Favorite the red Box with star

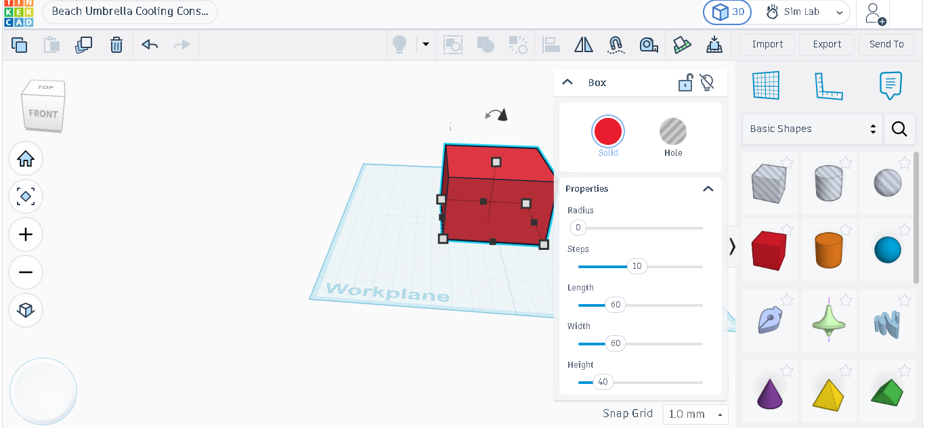787,229
